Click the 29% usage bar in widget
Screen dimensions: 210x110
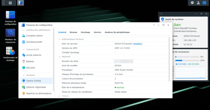(x=187, y=61)
